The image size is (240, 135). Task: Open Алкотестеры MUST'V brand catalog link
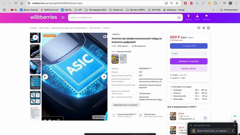click(x=124, y=115)
